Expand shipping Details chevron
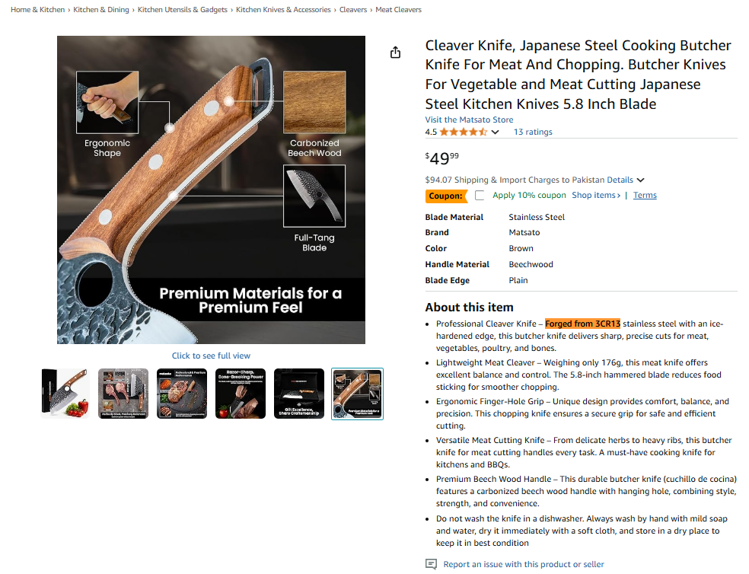This screenshot has width=749, height=574. click(641, 180)
